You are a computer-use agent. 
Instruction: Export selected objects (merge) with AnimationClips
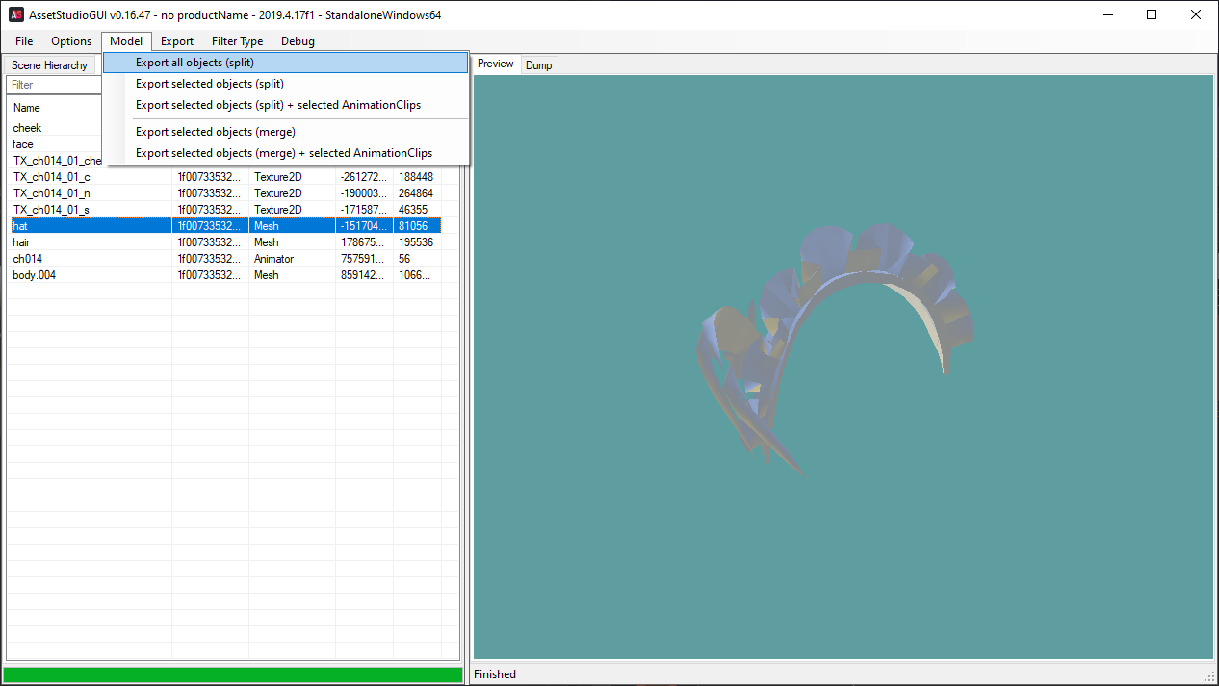coord(283,153)
